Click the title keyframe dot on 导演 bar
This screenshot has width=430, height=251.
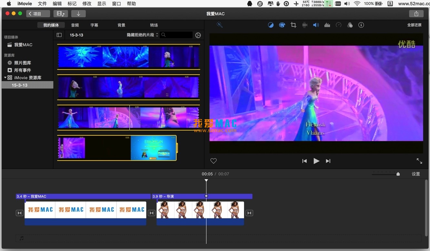tap(206, 196)
